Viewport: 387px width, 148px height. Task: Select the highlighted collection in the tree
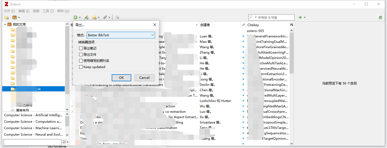(34, 89)
